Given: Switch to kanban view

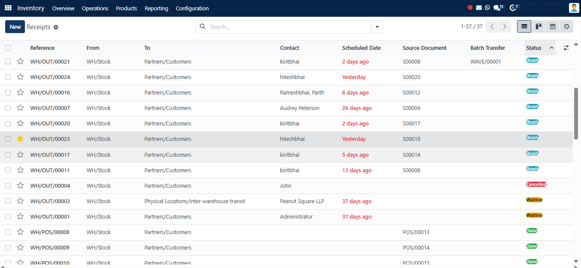Looking at the screenshot, I should coord(538,27).
